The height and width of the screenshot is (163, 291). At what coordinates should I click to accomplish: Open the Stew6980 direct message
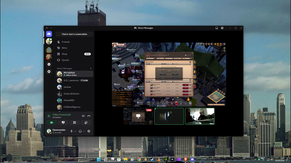[x=75, y=101]
